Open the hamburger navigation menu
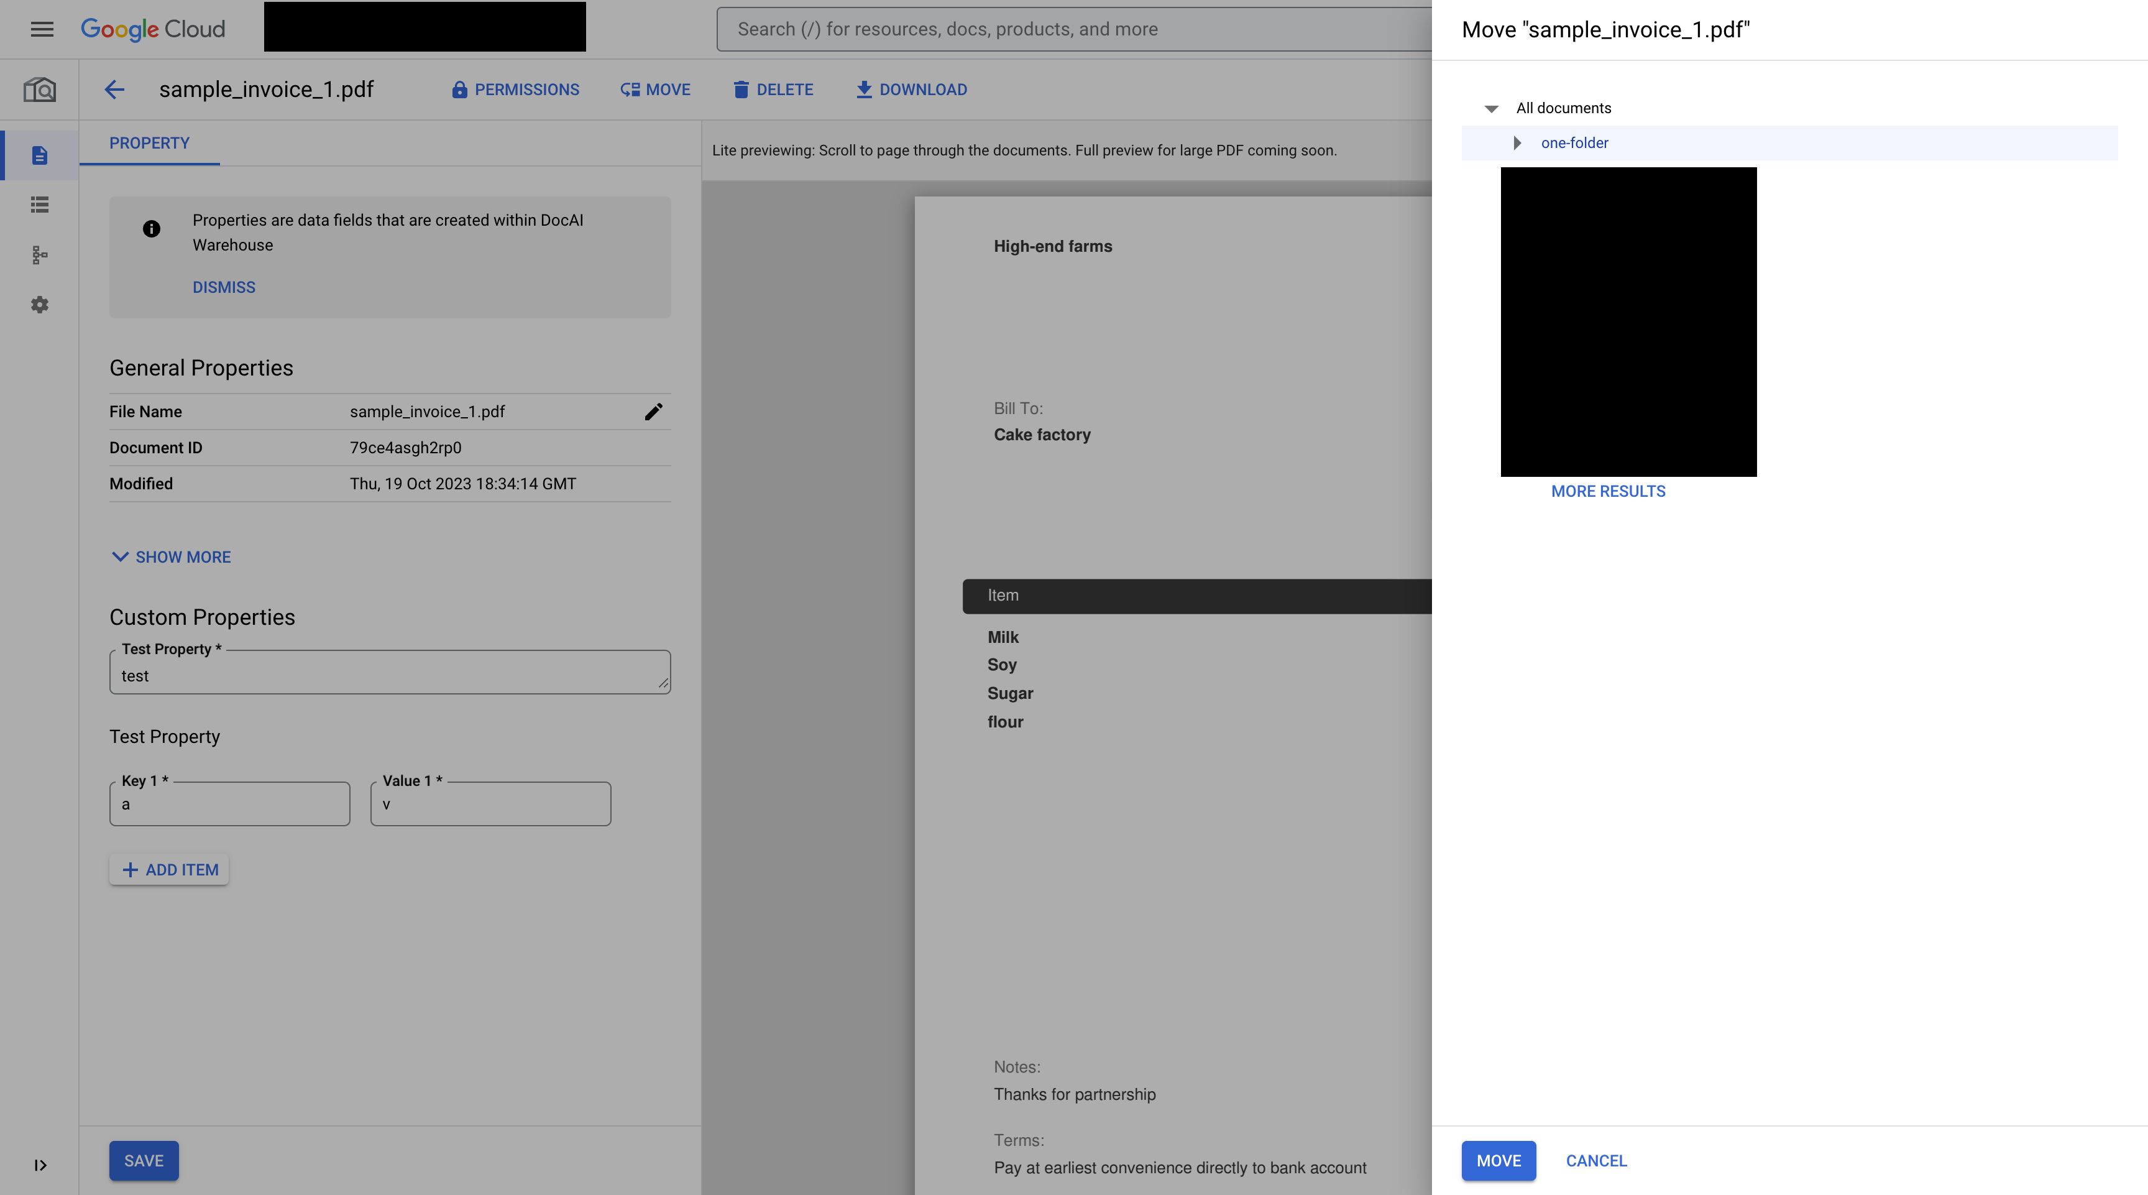The image size is (2148, 1195). pyautogui.click(x=42, y=29)
